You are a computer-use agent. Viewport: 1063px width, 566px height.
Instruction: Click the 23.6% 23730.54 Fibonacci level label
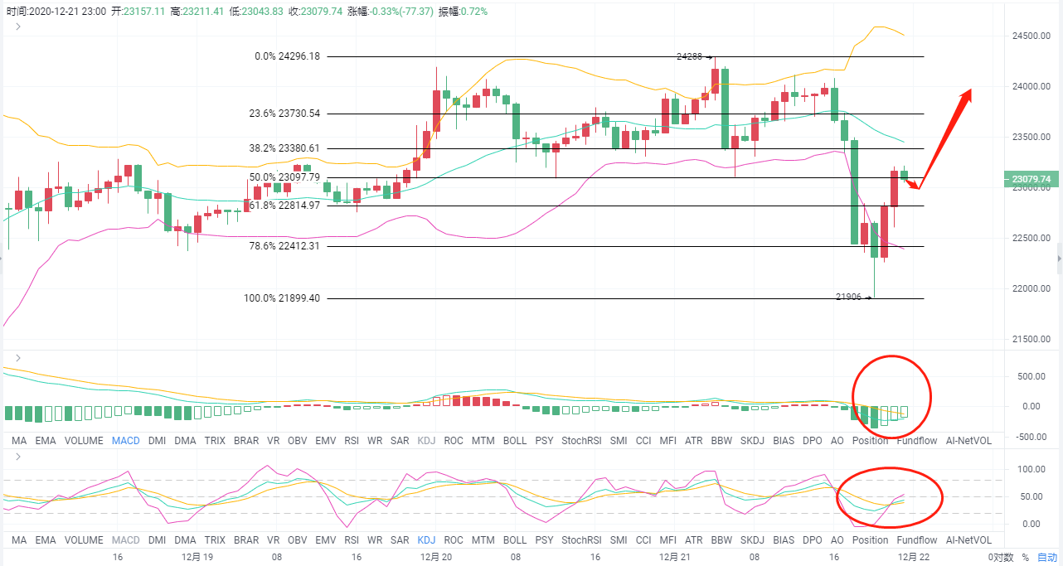[x=284, y=114]
